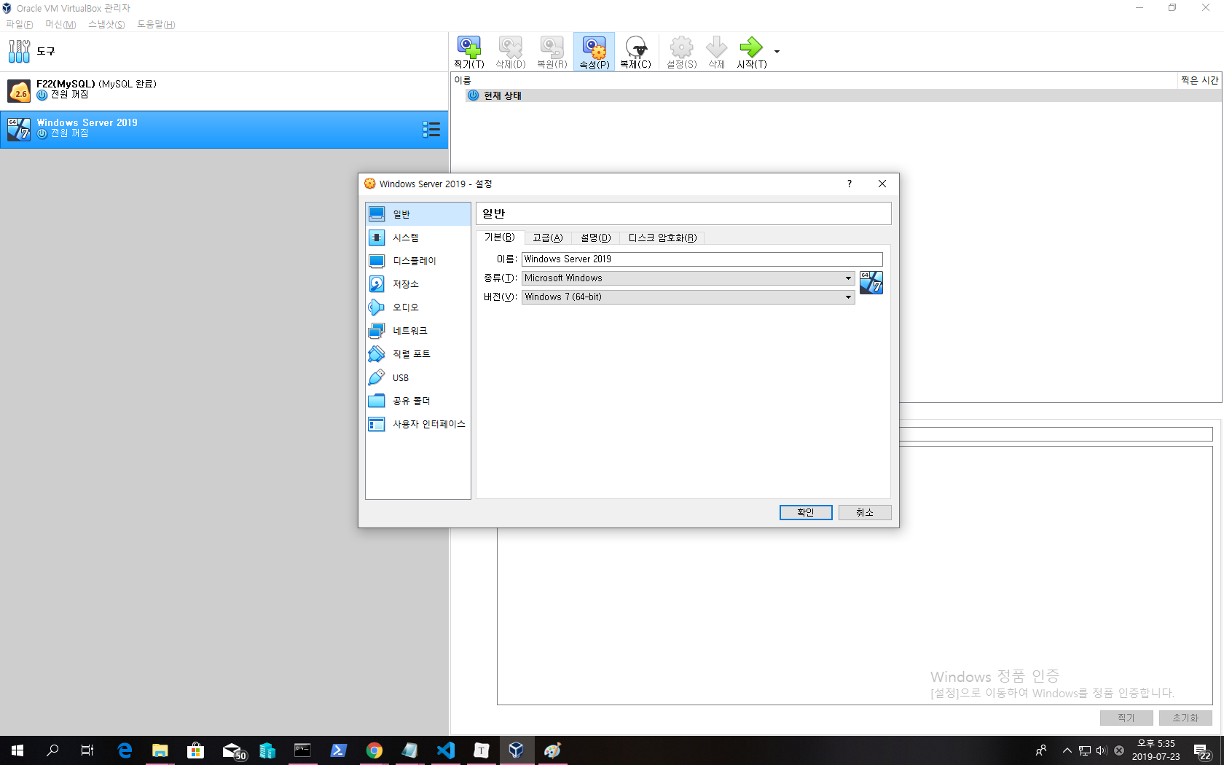Click the Clone (복제(C)) sheep icon
The image size is (1224, 765).
point(635,52)
